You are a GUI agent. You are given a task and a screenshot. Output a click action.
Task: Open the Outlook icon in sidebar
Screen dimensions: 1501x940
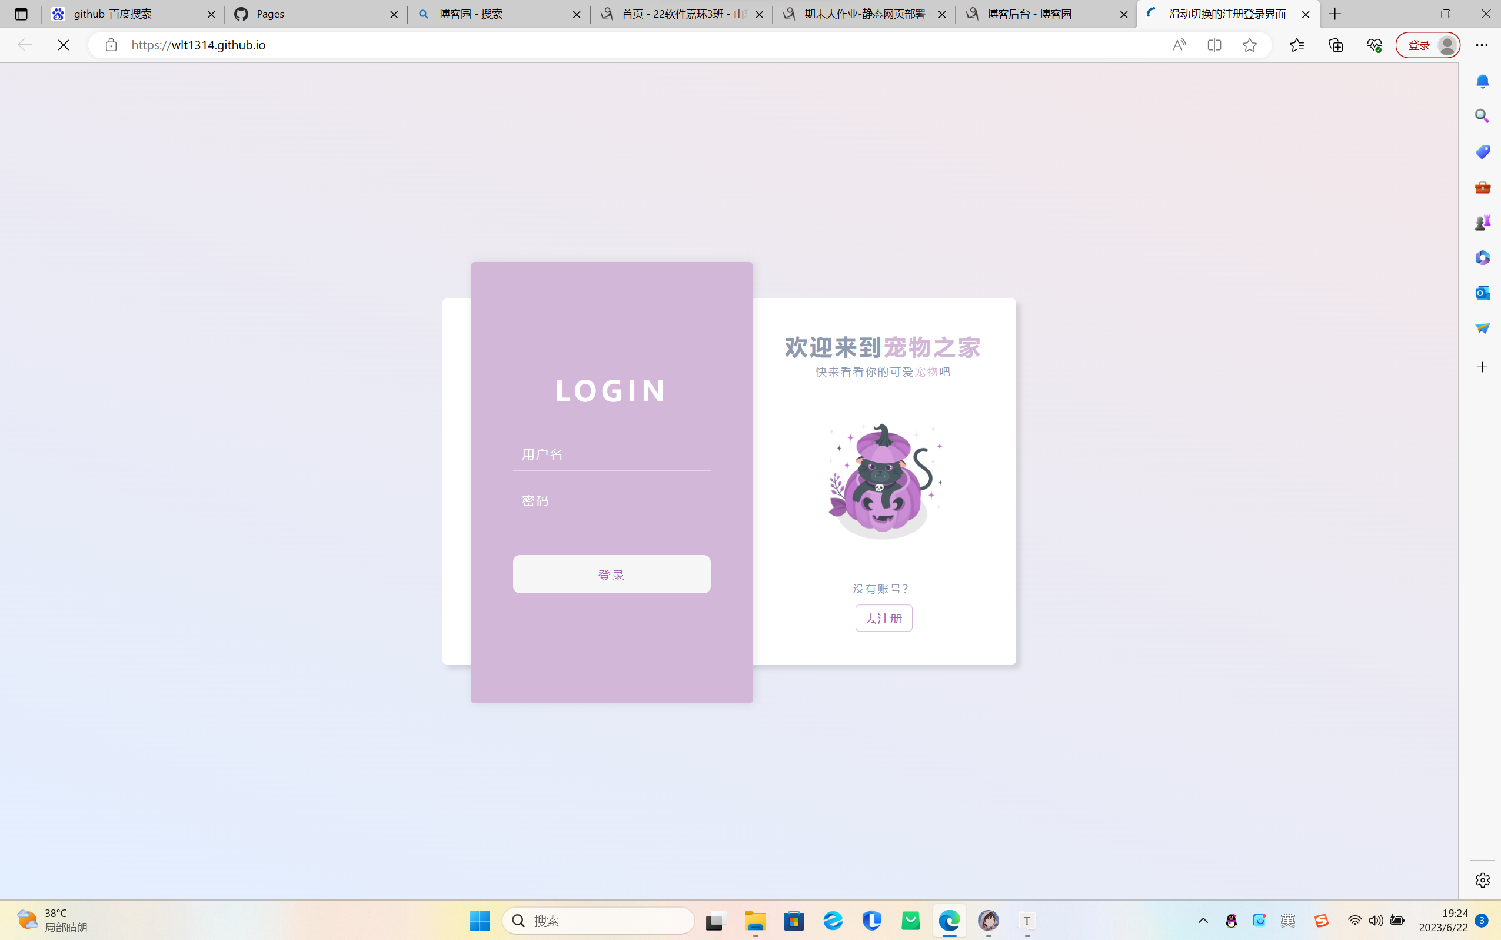(x=1482, y=293)
